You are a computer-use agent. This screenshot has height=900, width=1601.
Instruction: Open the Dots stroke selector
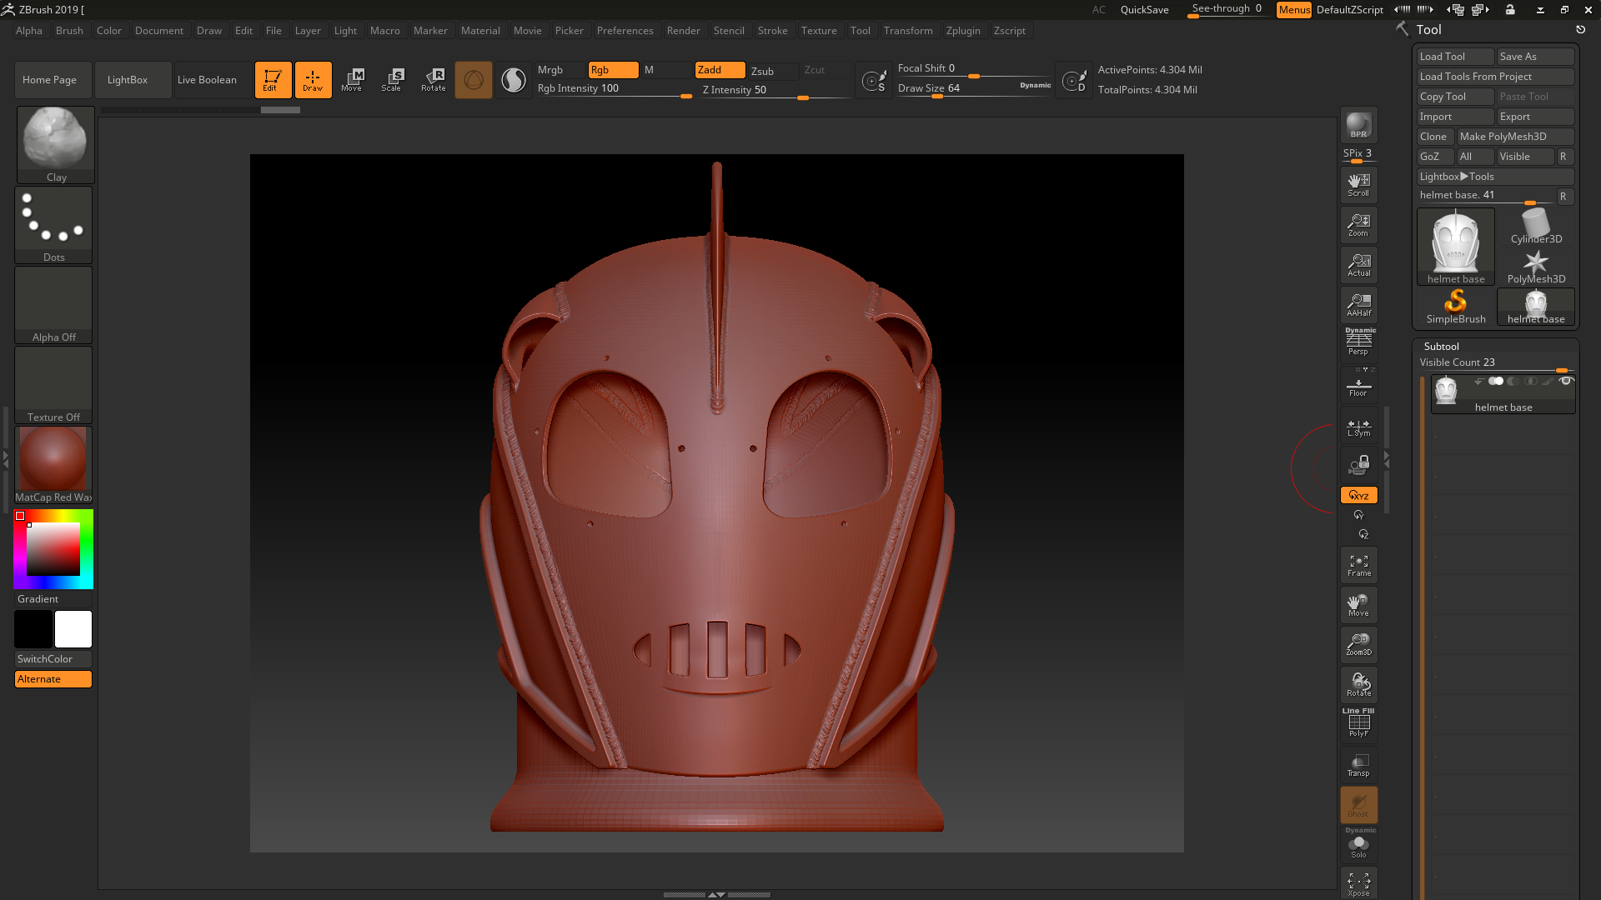pyautogui.click(x=53, y=225)
